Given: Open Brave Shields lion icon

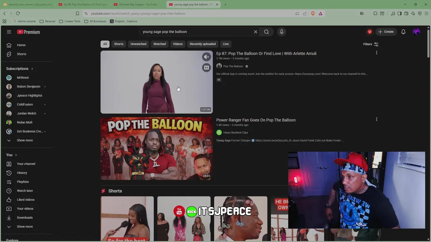Looking at the screenshot, I should (313, 13).
